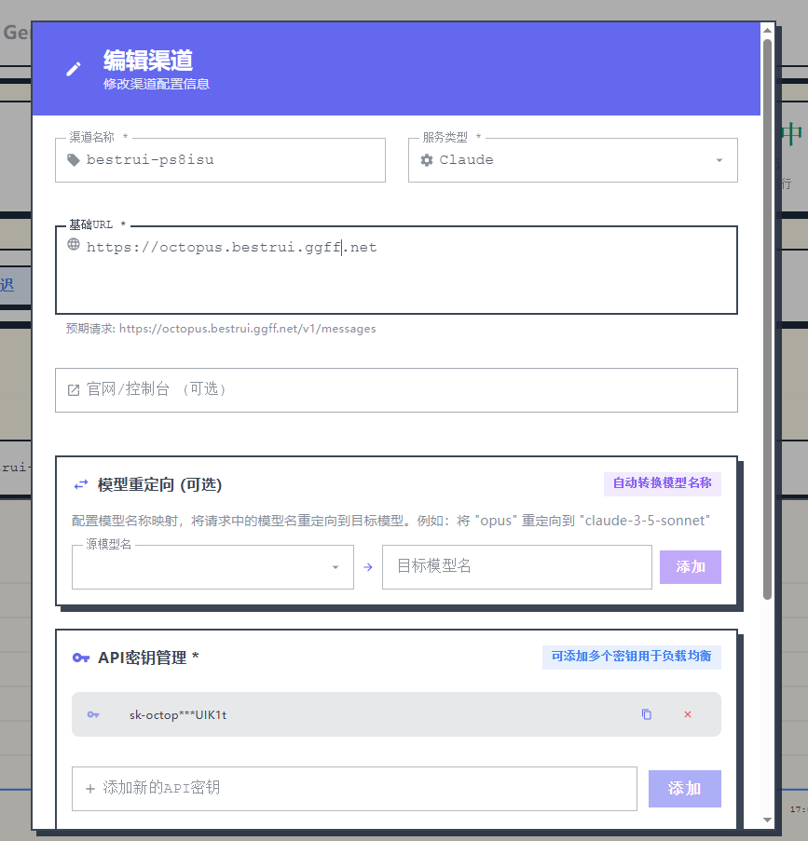The height and width of the screenshot is (841, 808).
Task: Click the 目标模型名 target model input
Action: (x=517, y=567)
